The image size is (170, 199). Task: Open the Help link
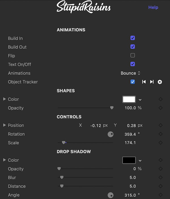coord(153,7)
